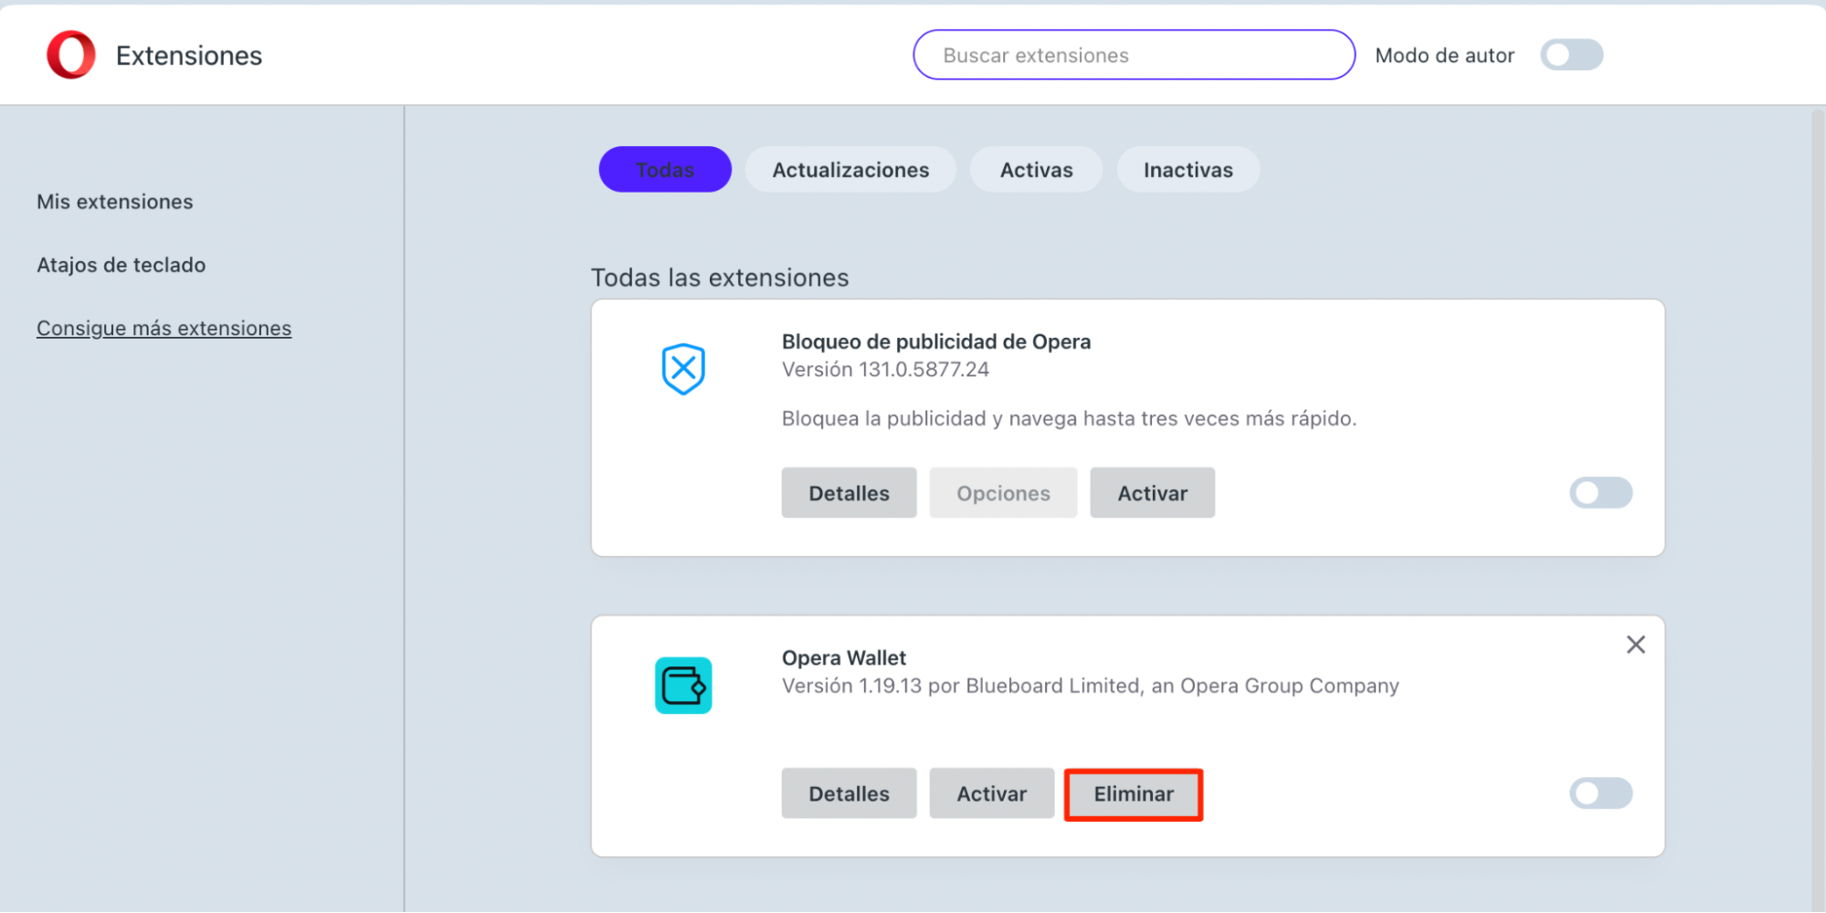Viewport: 1826px width, 913px height.
Task: Remove Opera Wallet with the X icon
Action: 1636,645
